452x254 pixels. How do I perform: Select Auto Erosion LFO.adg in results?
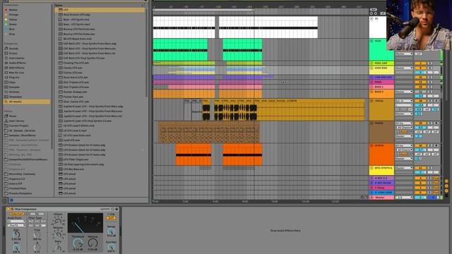point(77,14)
